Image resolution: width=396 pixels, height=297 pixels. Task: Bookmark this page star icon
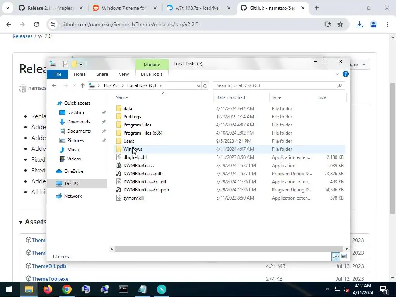(340, 24)
